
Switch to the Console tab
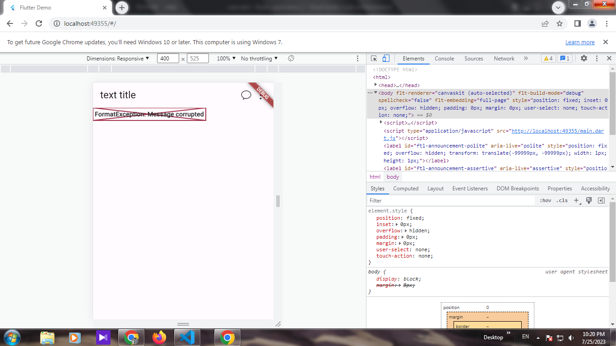point(444,59)
